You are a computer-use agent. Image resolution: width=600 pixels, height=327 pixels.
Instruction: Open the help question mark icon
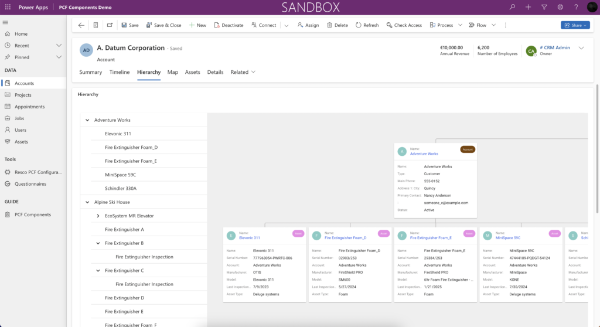click(576, 7)
